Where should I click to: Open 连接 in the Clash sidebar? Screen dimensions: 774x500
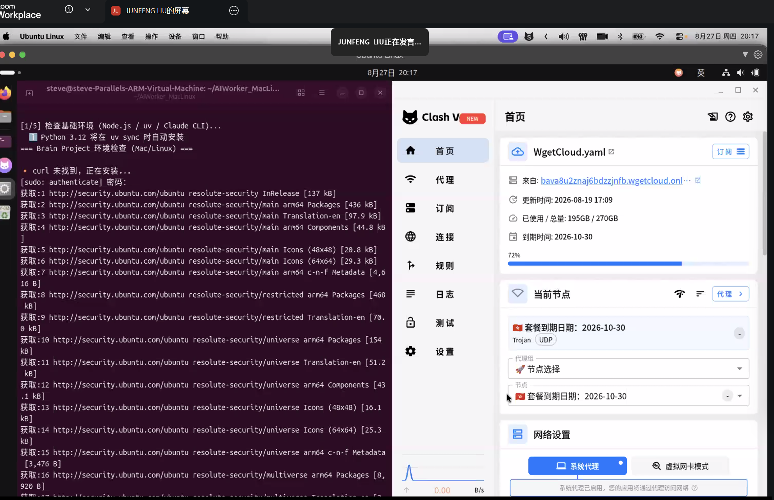tap(443, 236)
